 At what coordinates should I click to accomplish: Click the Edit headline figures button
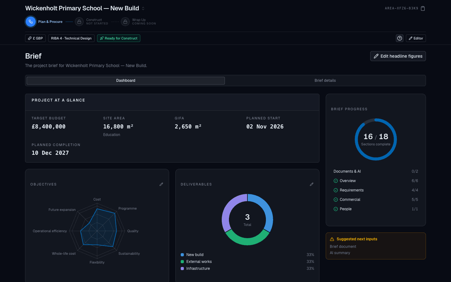pos(398,56)
